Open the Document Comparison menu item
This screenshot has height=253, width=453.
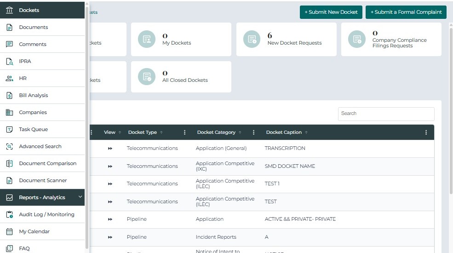47,163
